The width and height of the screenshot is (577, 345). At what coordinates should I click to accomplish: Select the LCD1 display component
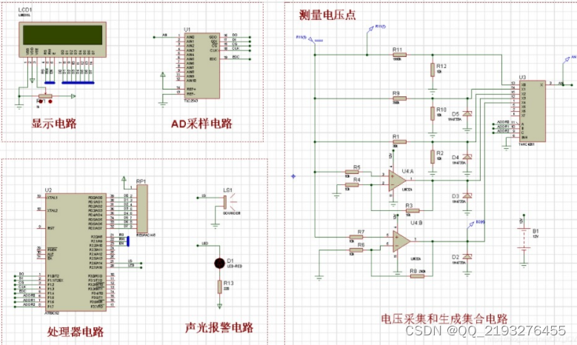62,39
